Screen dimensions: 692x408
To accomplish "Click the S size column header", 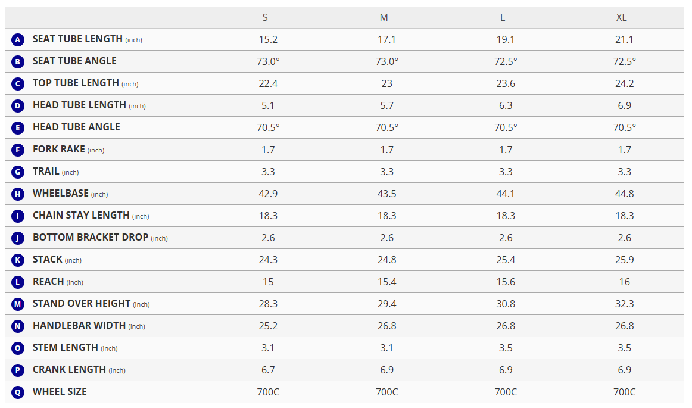I will (x=265, y=17).
